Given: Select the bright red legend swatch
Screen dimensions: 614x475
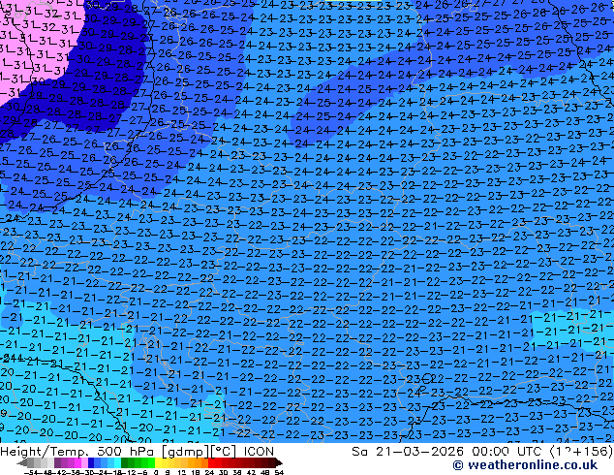Looking at the screenshot, I should 211,462.
